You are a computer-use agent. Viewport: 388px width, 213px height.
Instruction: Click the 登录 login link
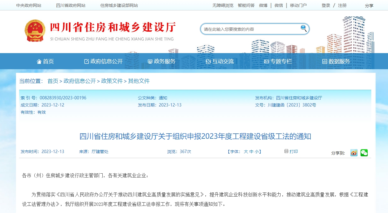(325, 5)
